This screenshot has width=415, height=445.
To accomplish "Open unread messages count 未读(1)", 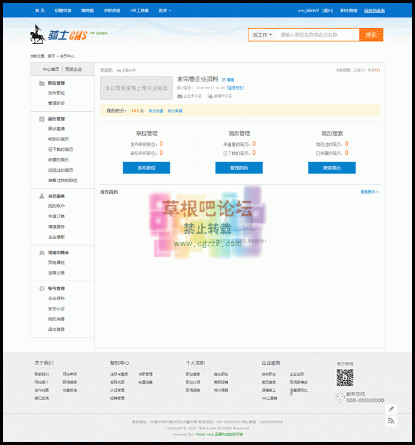I will [x=374, y=70].
